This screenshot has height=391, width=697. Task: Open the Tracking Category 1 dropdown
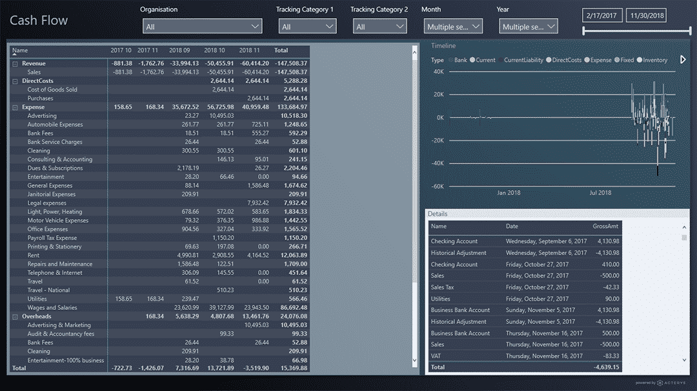pos(308,26)
